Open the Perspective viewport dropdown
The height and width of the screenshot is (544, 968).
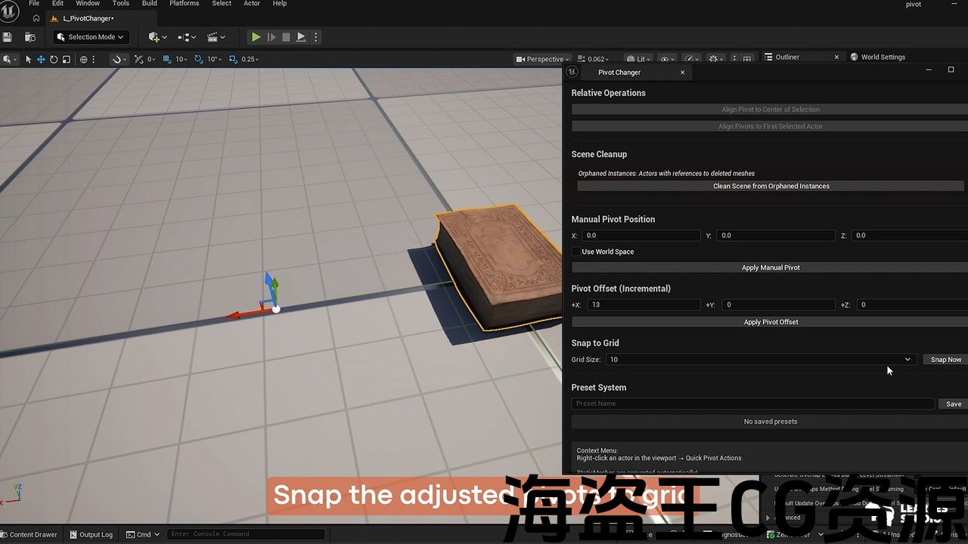pos(542,59)
